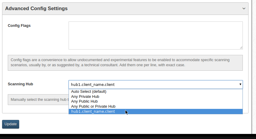The height and width of the screenshot is (139, 256).
Task: Click inside the Config Flags text area
Action: (156, 35)
